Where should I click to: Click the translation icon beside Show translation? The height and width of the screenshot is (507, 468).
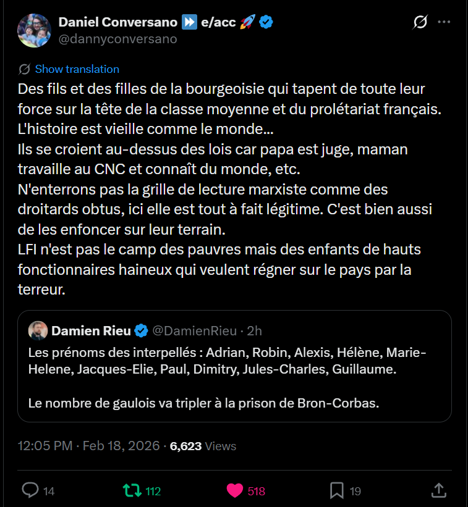click(25, 69)
